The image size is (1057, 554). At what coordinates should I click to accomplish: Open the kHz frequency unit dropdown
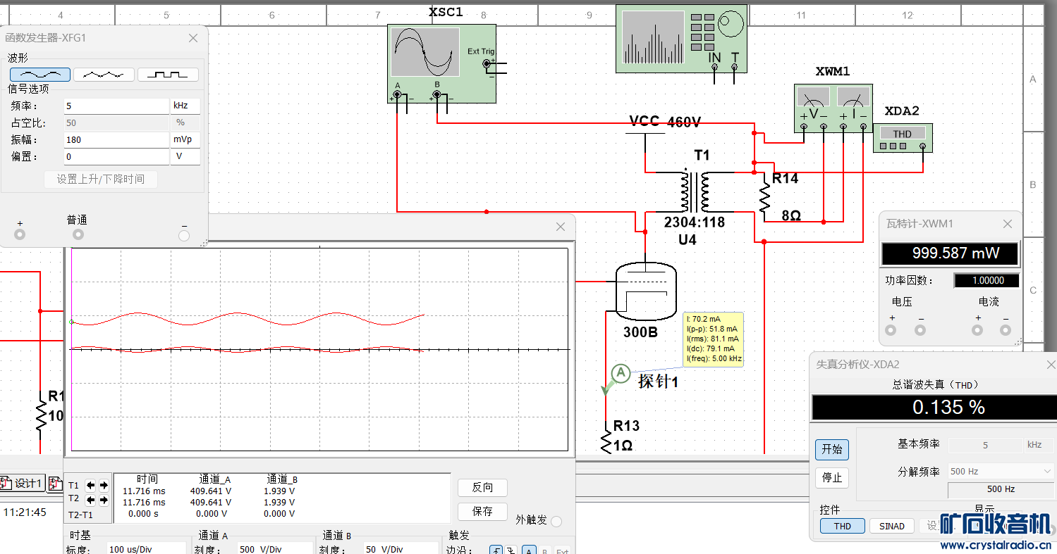pyautogui.click(x=185, y=106)
